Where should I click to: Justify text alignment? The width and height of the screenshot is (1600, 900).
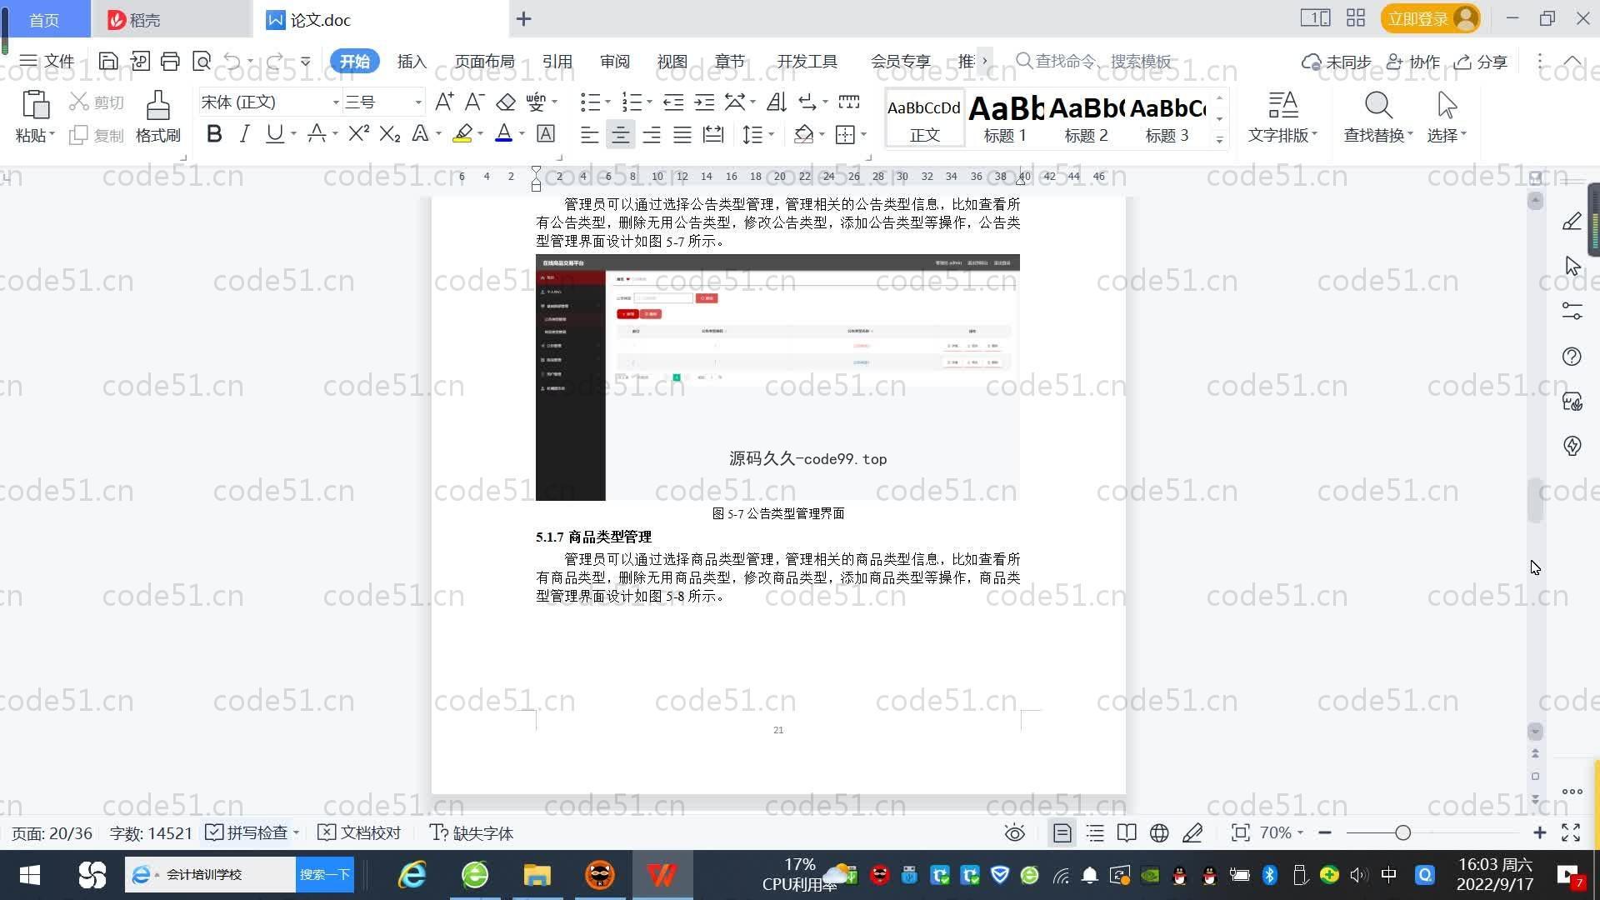pyautogui.click(x=682, y=134)
